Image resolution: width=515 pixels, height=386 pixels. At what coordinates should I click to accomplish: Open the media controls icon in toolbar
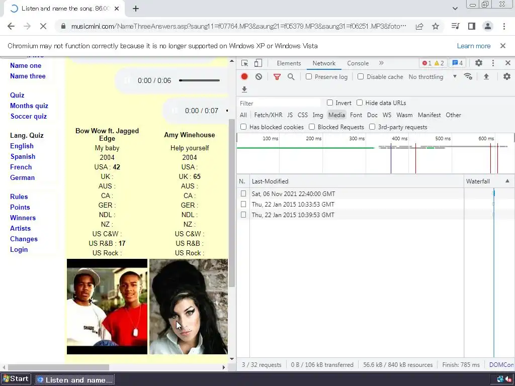[x=455, y=26]
